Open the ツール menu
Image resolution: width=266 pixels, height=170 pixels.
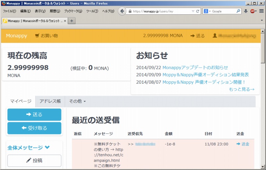pyautogui.click(x=92, y=11)
